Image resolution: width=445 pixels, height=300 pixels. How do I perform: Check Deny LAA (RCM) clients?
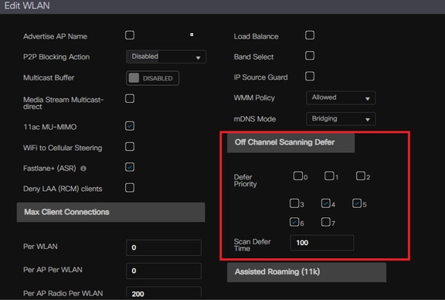pyautogui.click(x=130, y=187)
